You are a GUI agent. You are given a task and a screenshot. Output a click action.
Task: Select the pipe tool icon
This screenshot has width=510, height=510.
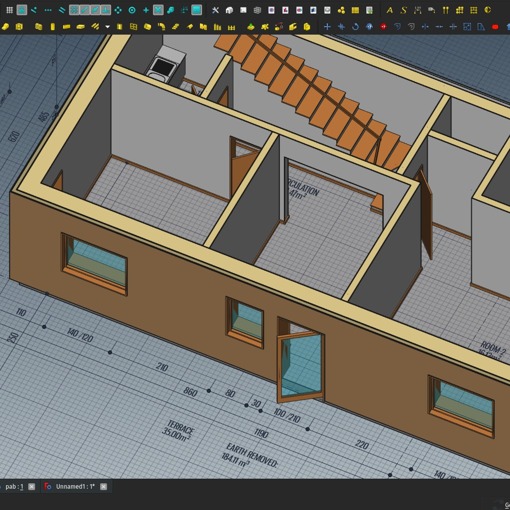147,27
